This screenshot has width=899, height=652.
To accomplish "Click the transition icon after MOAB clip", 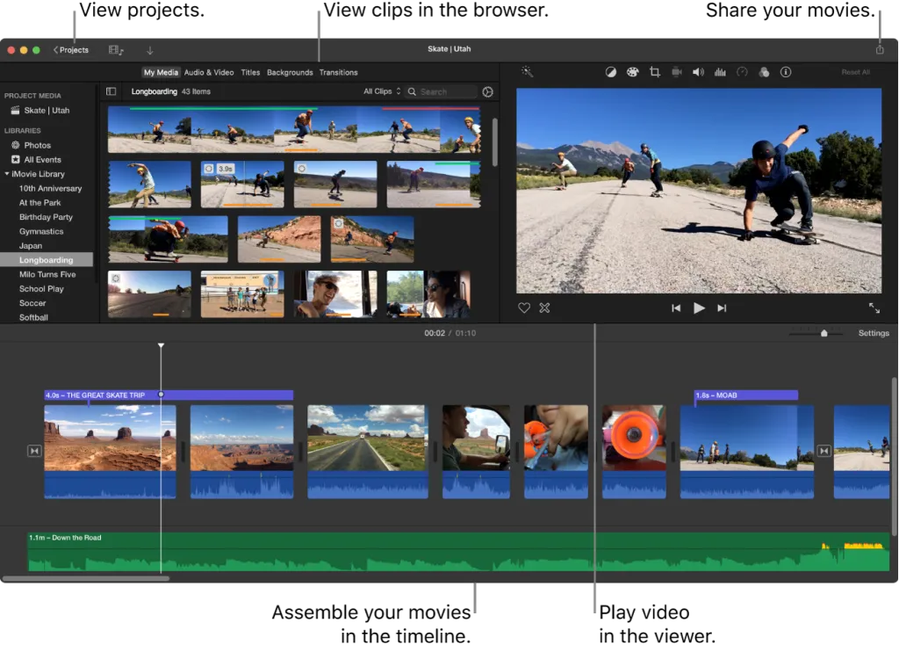I will pyautogui.click(x=823, y=451).
